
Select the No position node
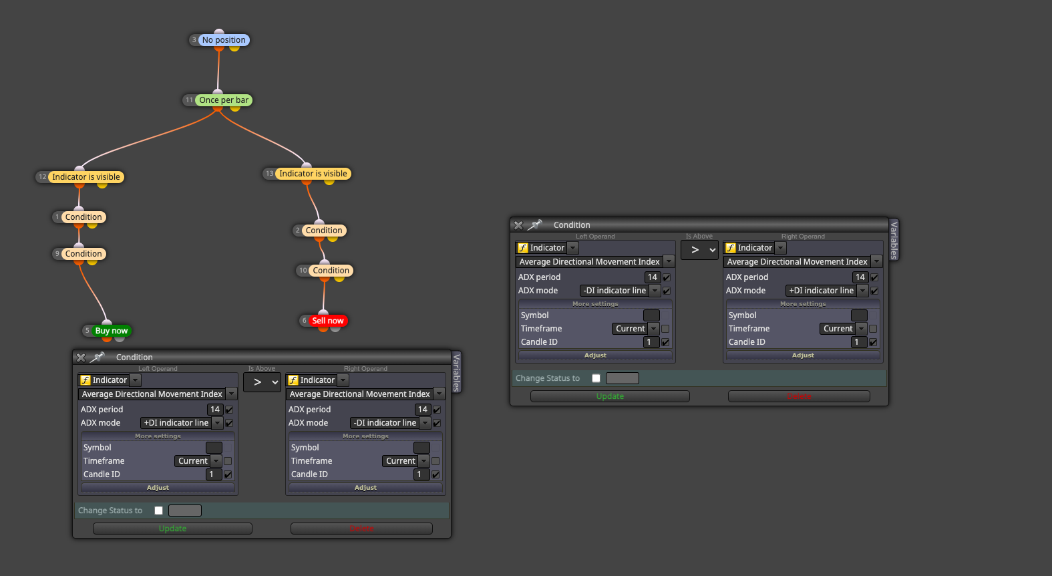(x=224, y=40)
